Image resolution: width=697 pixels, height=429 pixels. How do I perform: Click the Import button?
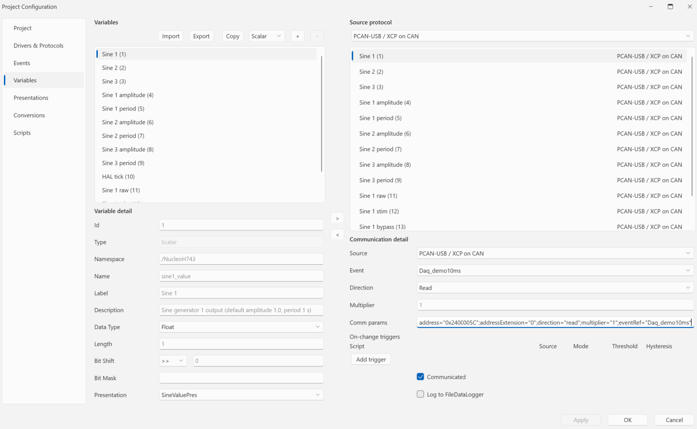pyautogui.click(x=171, y=36)
